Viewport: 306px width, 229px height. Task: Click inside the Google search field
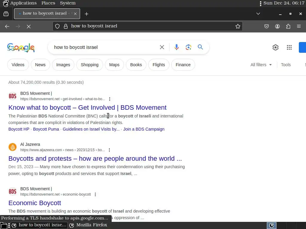point(105,47)
